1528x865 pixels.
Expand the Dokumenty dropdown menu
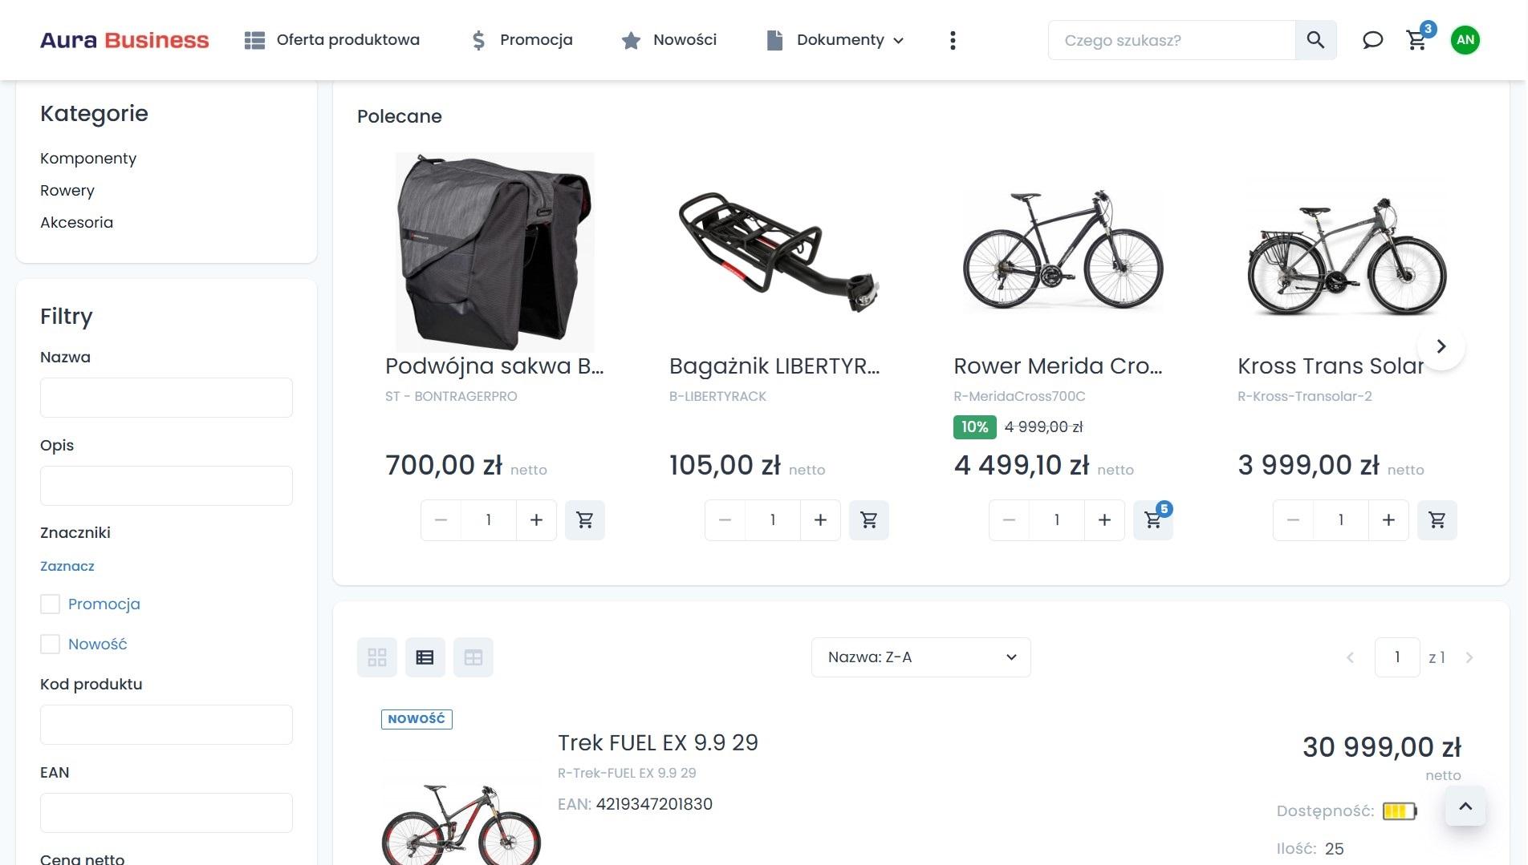[x=835, y=40]
